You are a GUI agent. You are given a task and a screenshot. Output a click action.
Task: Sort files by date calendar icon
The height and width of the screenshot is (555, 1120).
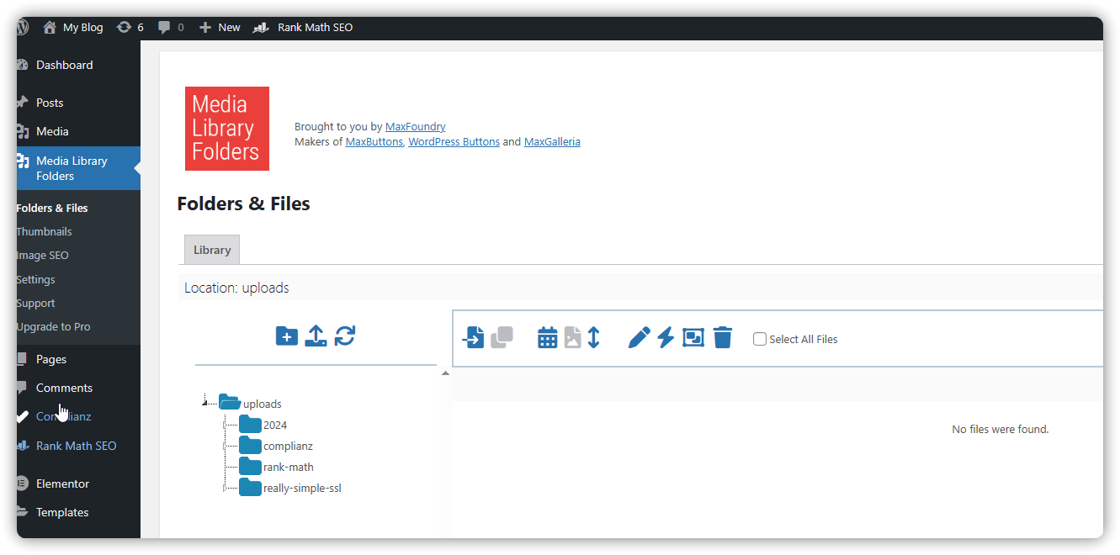(x=548, y=338)
